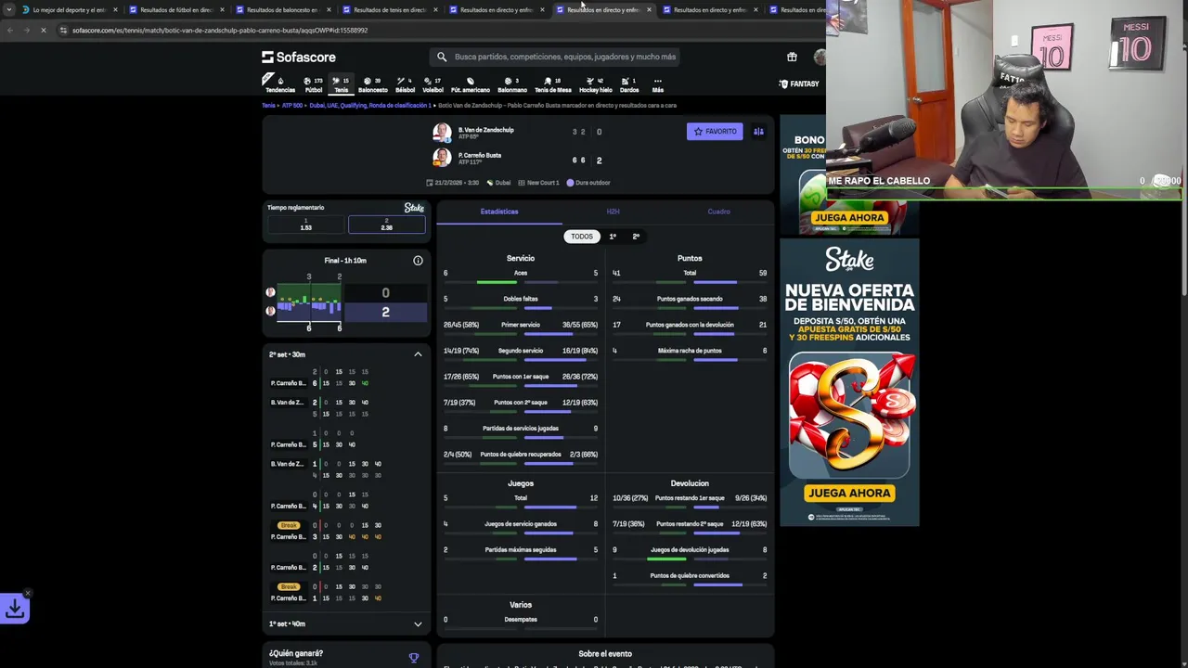This screenshot has height=668, width=1188.
Task: Click the first orange Break badge in set 2
Action: (x=289, y=525)
